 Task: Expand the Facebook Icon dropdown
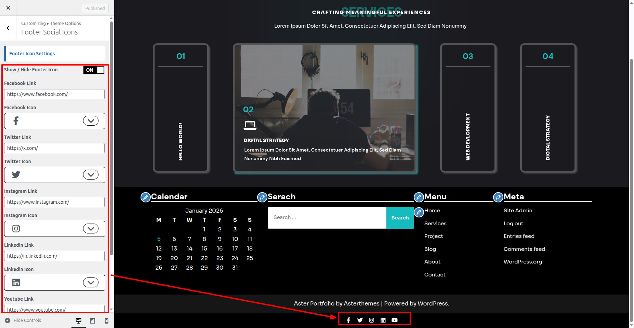[x=91, y=121]
